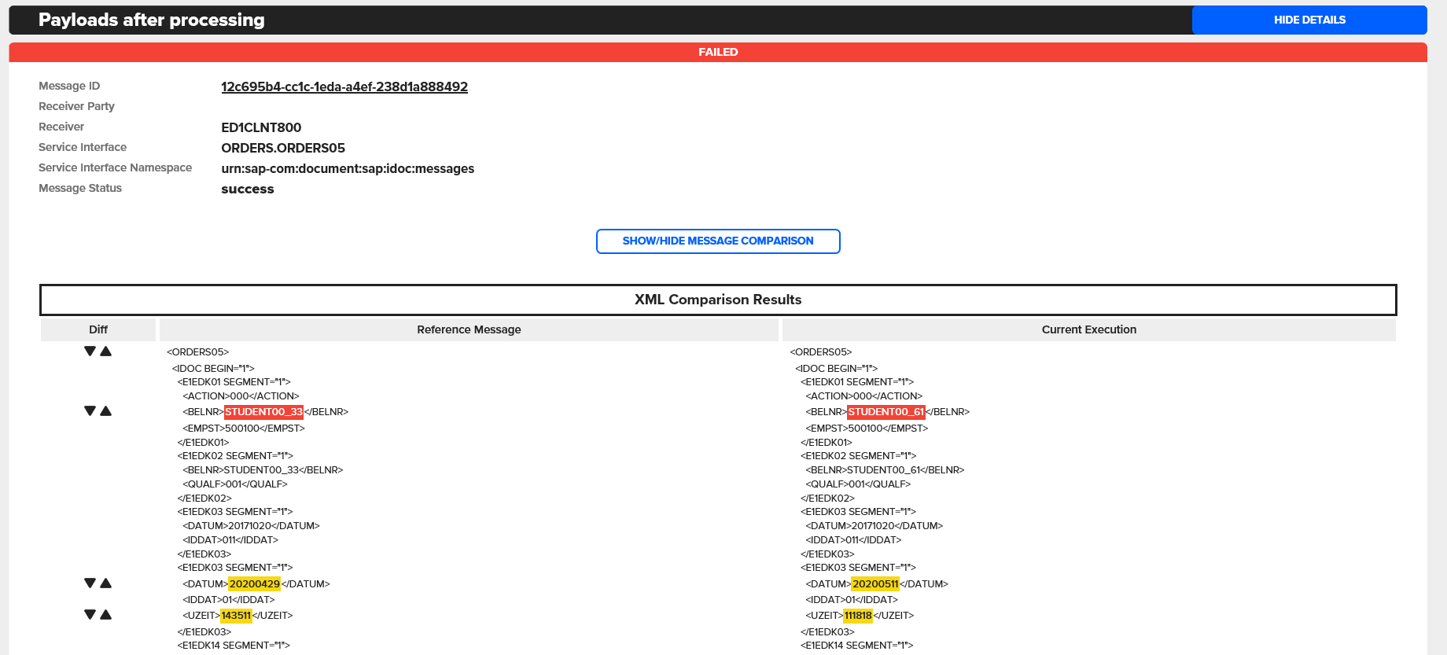Click the down arrow beside the ORDERS05 root row
The image size is (1447, 655).
click(90, 351)
